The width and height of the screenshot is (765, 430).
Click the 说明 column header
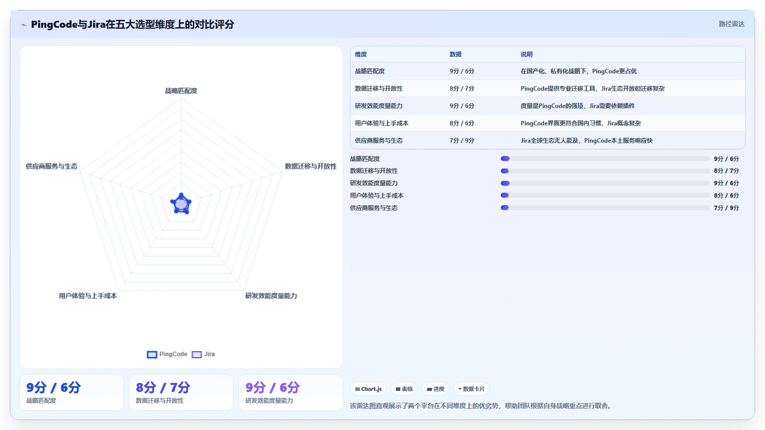[x=527, y=54]
